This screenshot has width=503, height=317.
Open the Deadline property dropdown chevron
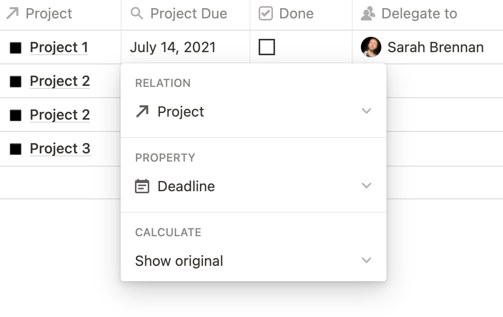367,186
